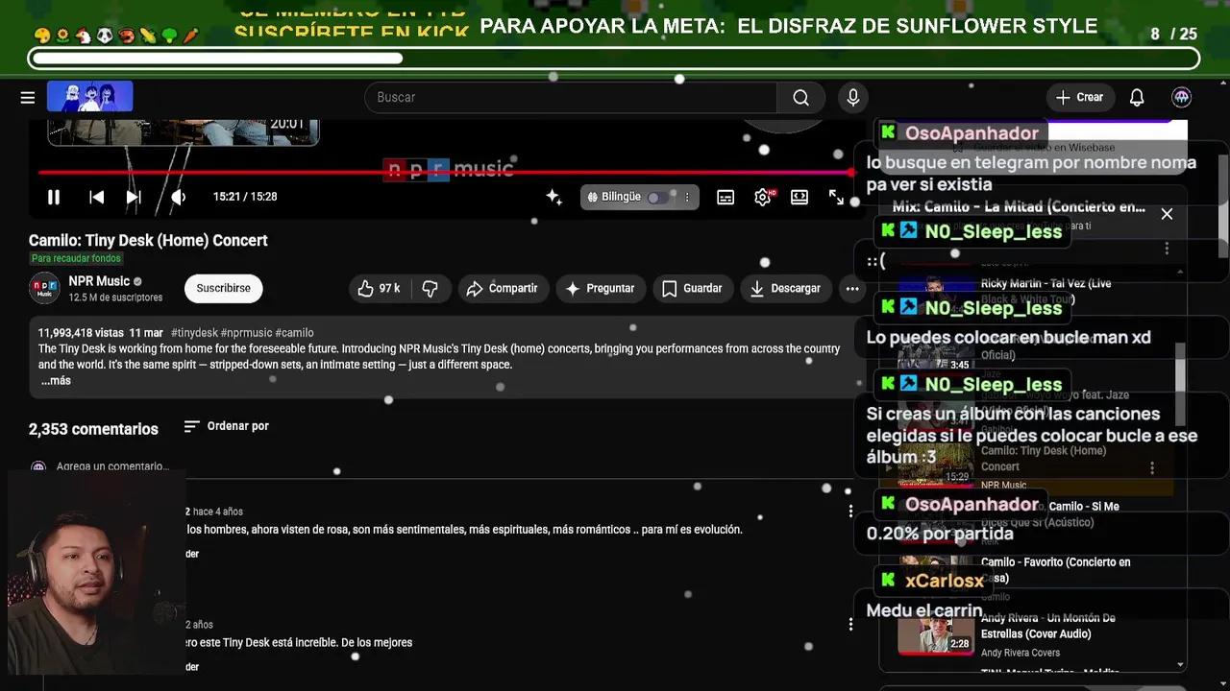Select the 2,353 comentarios count

coord(93,429)
